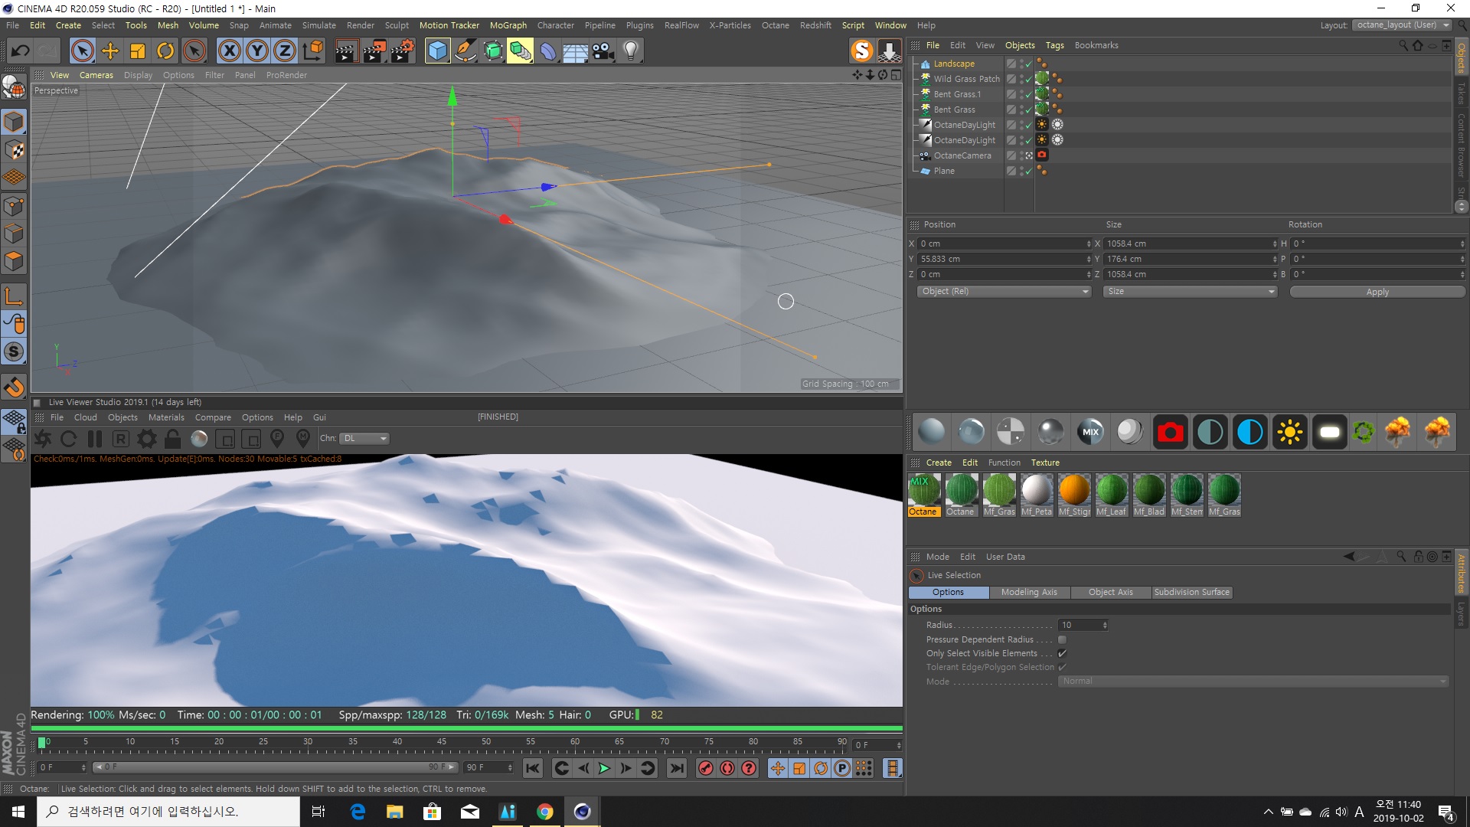Select the orange Mf_Stigma material

[1073, 494]
